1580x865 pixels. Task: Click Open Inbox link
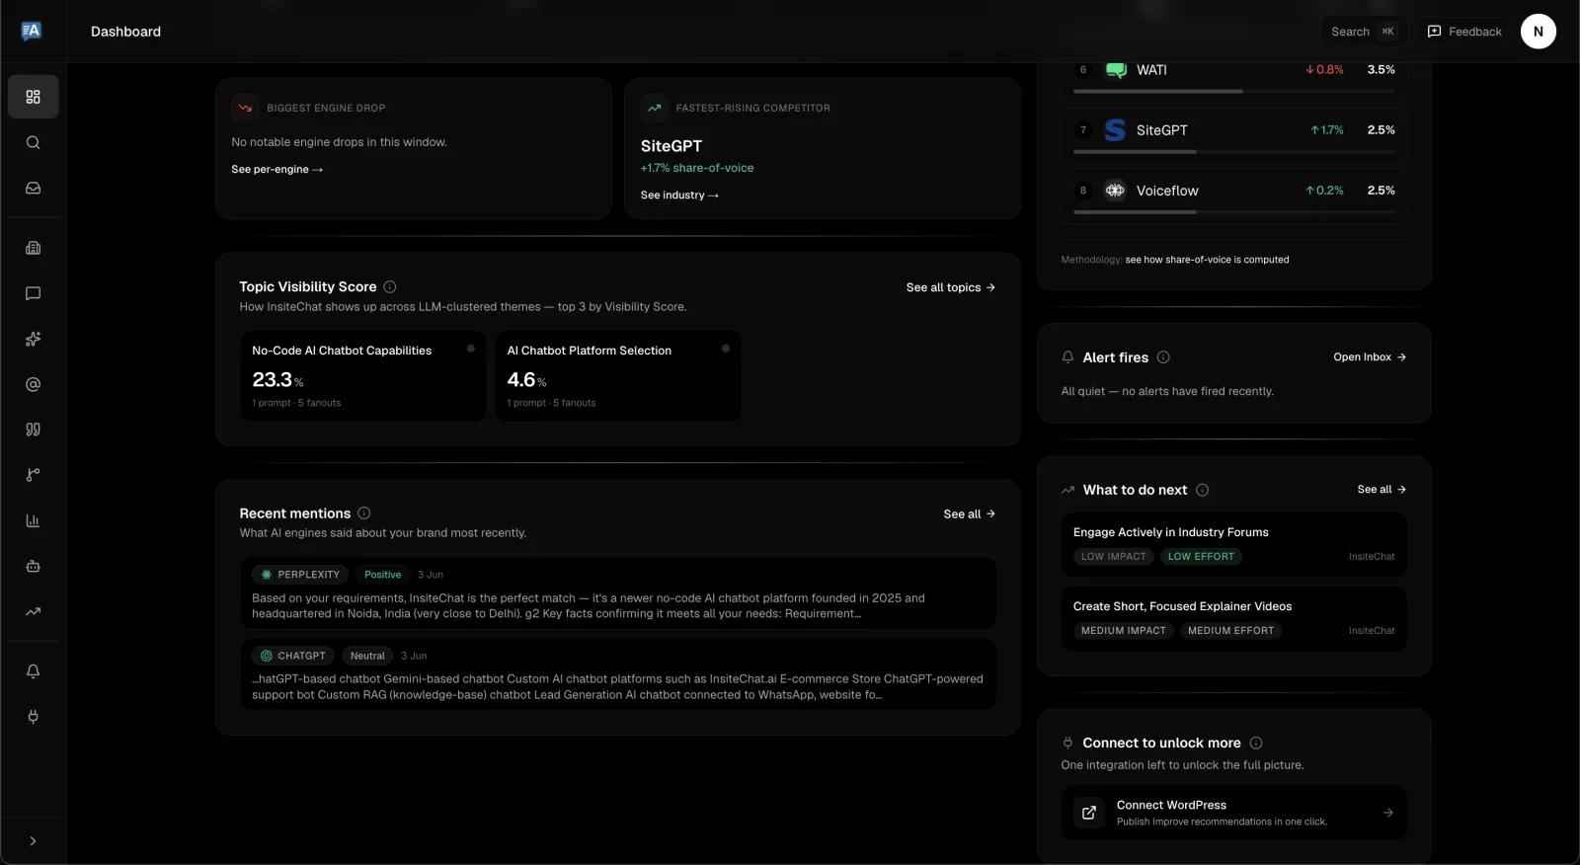[x=1370, y=357]
